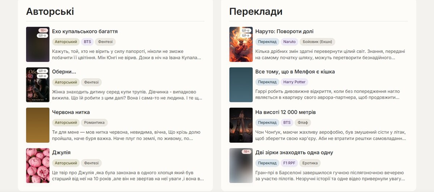Click the 'ШІ-а' badge on 'Оберни...' cover
Screen dimensions: 434x192
[x=42, y=76]
